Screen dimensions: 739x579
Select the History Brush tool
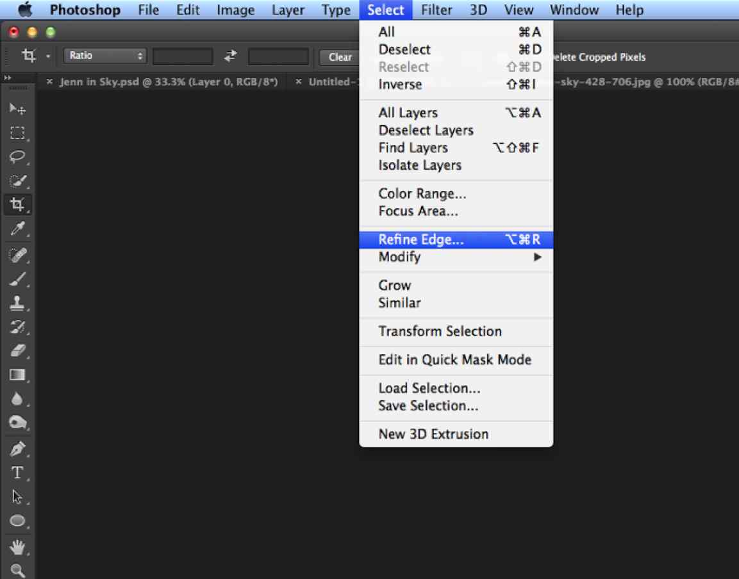[17, 327]
